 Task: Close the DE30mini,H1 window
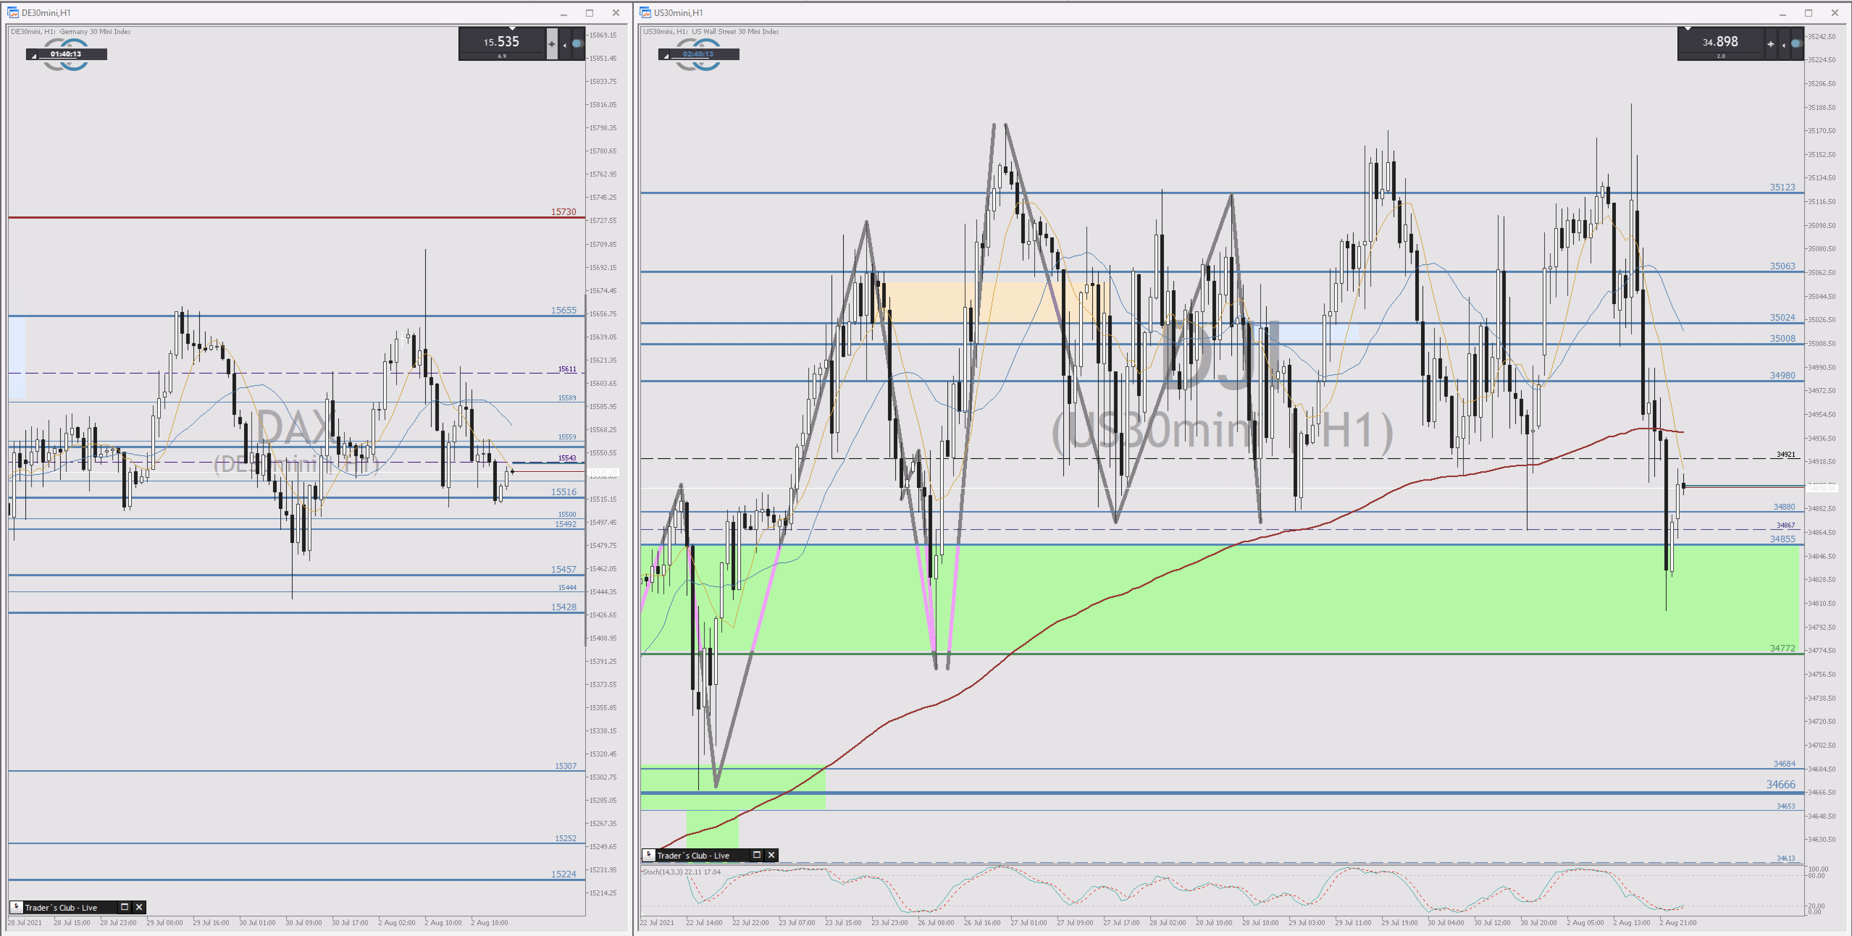[x=616, y=13]
